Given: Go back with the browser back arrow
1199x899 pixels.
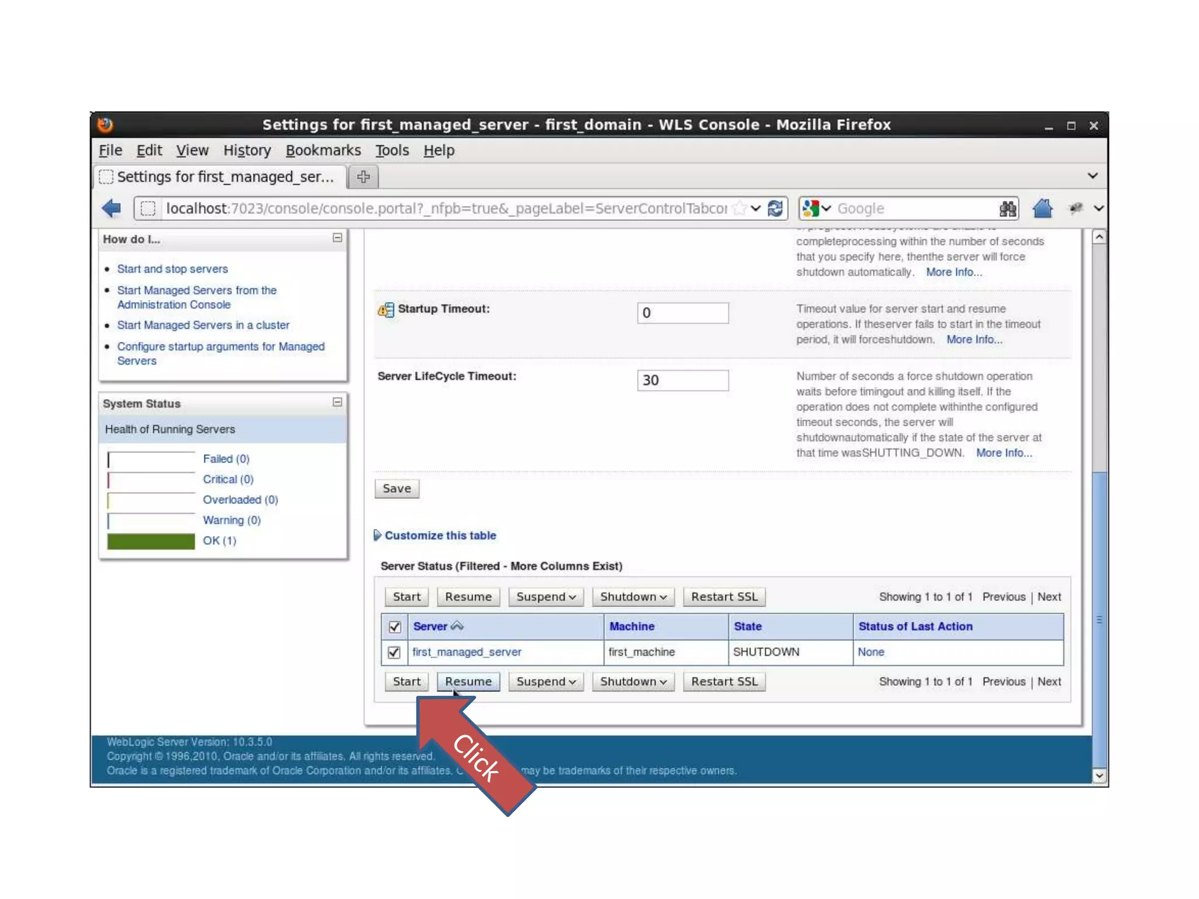Looking at the screenshot, I should (111, 208).
